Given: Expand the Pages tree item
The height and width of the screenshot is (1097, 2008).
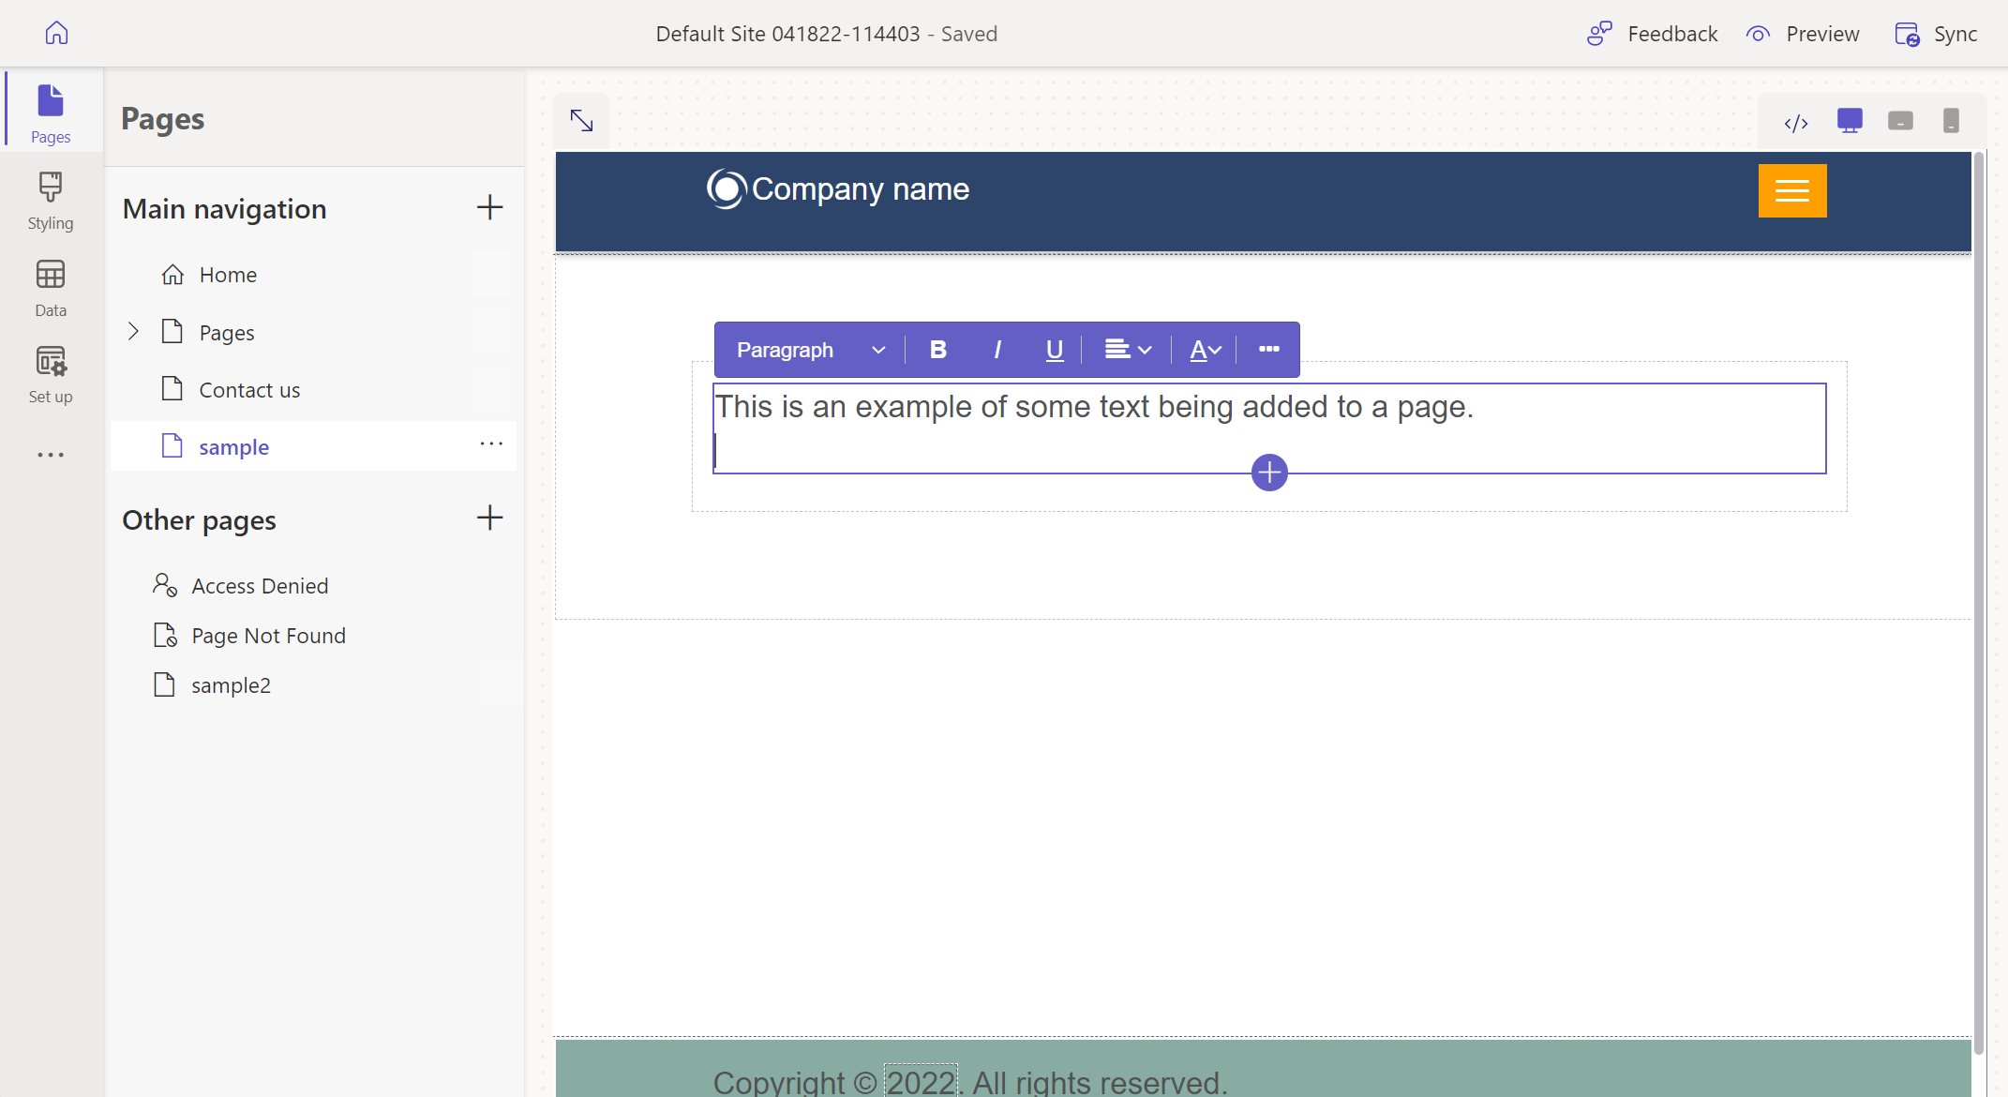Looking at the screenshot, I should 134,330.
